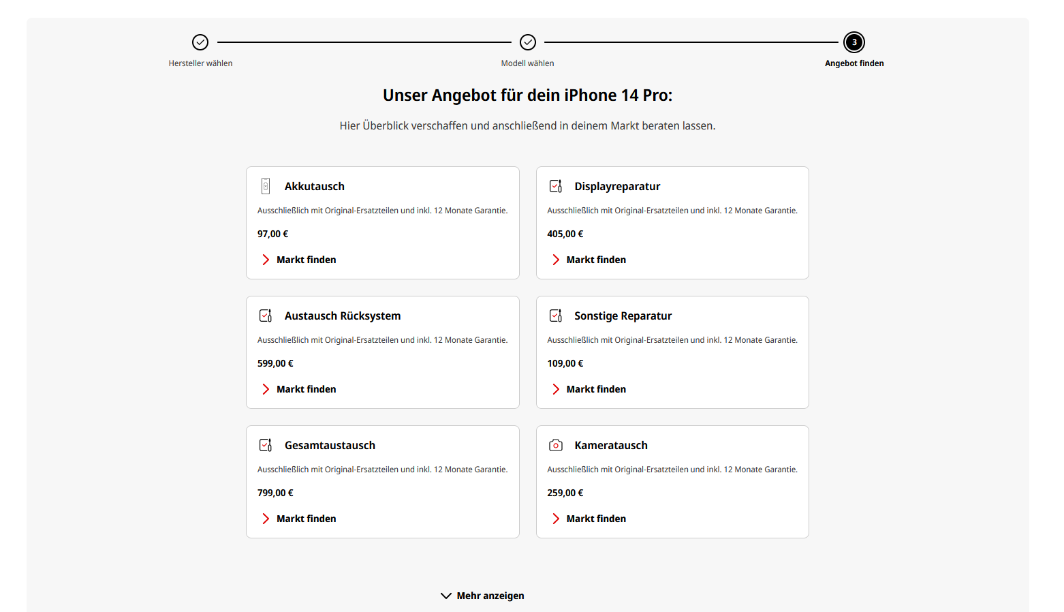Click the Modell wählen step checkmark icon
Screen dimensions: 1064x612
528,42
